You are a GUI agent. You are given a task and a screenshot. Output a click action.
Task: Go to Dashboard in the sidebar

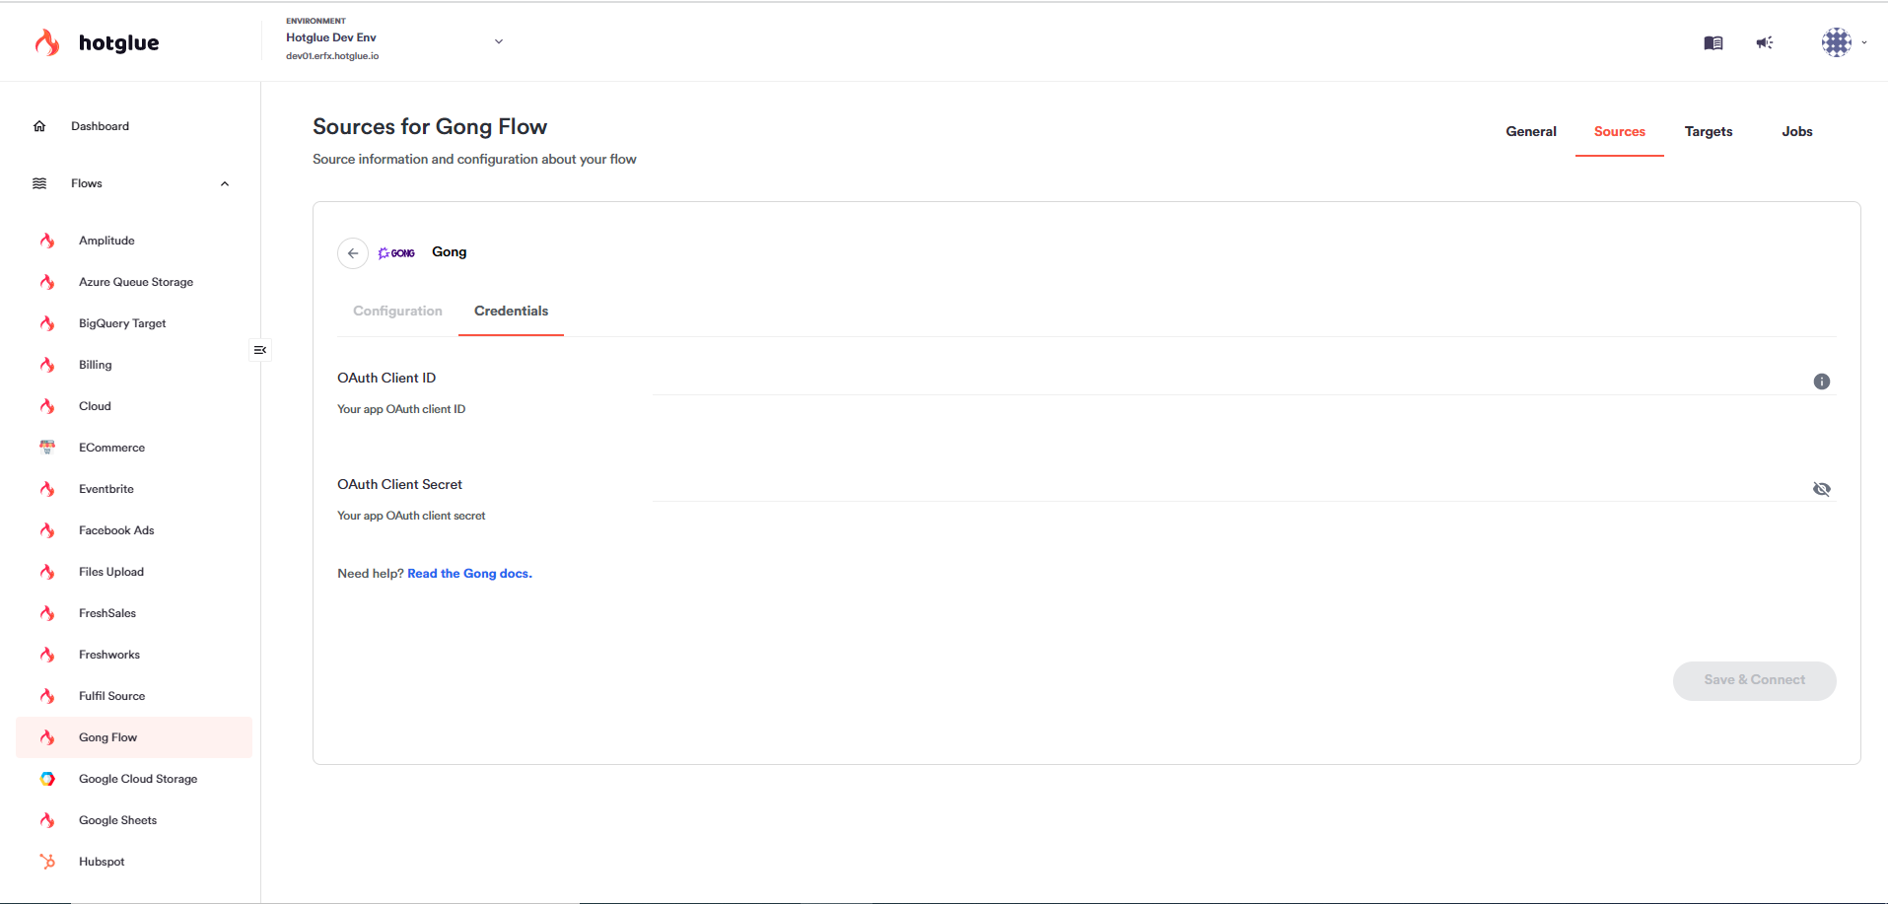(101, 126)
